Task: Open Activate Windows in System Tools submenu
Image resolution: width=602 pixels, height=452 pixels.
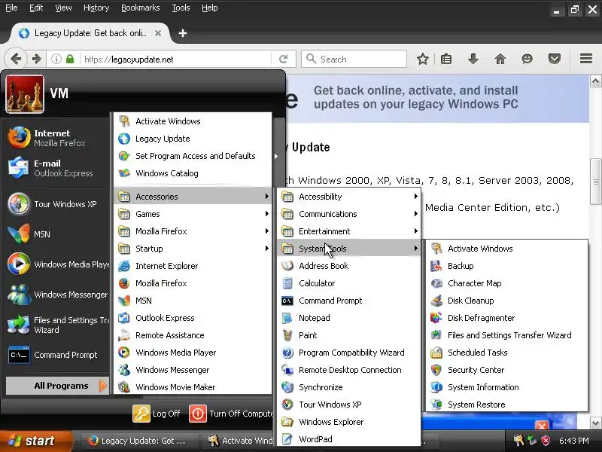Action: point(506,249)
